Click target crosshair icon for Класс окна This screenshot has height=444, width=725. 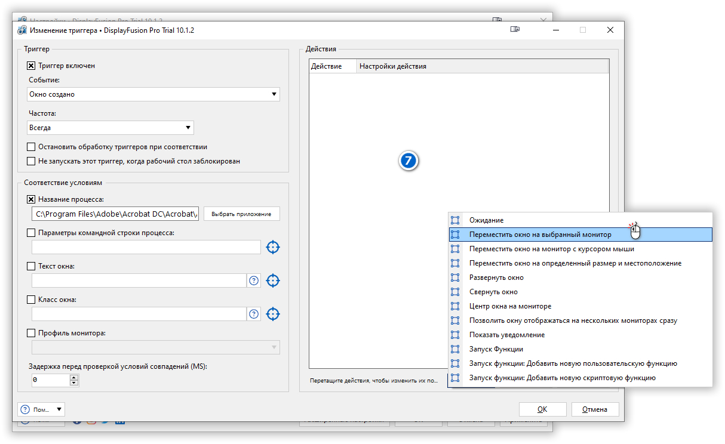(x=273, y=314)
